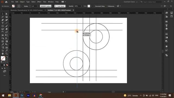Open the Edit Toolbar three-dots button
The image size is (174, 98).
pyautogui.click(x=5, y=75)
